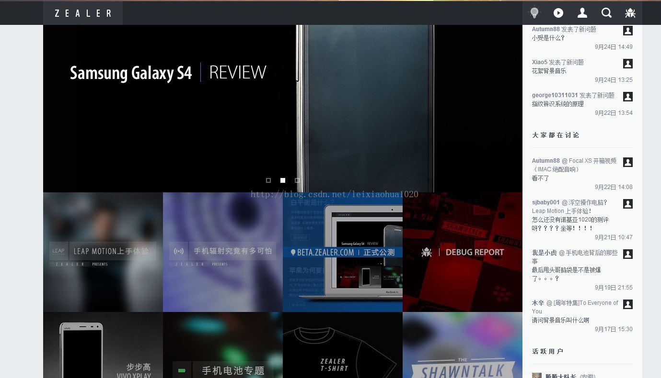This screenshot has height=378, width=661.
Task: Click timestamp 9月24日 14:49
Action: 614,47
